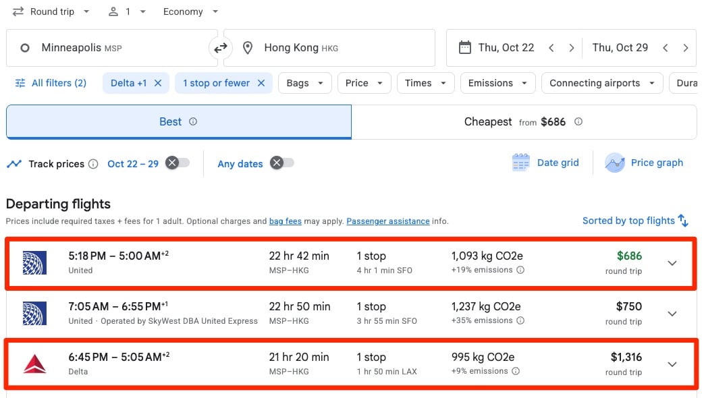Screen dimensions: 704x398
Task: Switch to the Cheapest from $686 tab
Action: 524,121
